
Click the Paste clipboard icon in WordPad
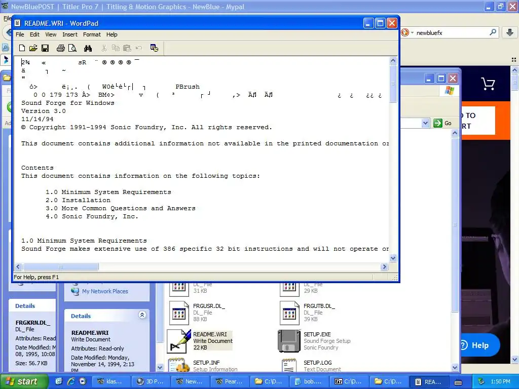(x=127, y=48)
